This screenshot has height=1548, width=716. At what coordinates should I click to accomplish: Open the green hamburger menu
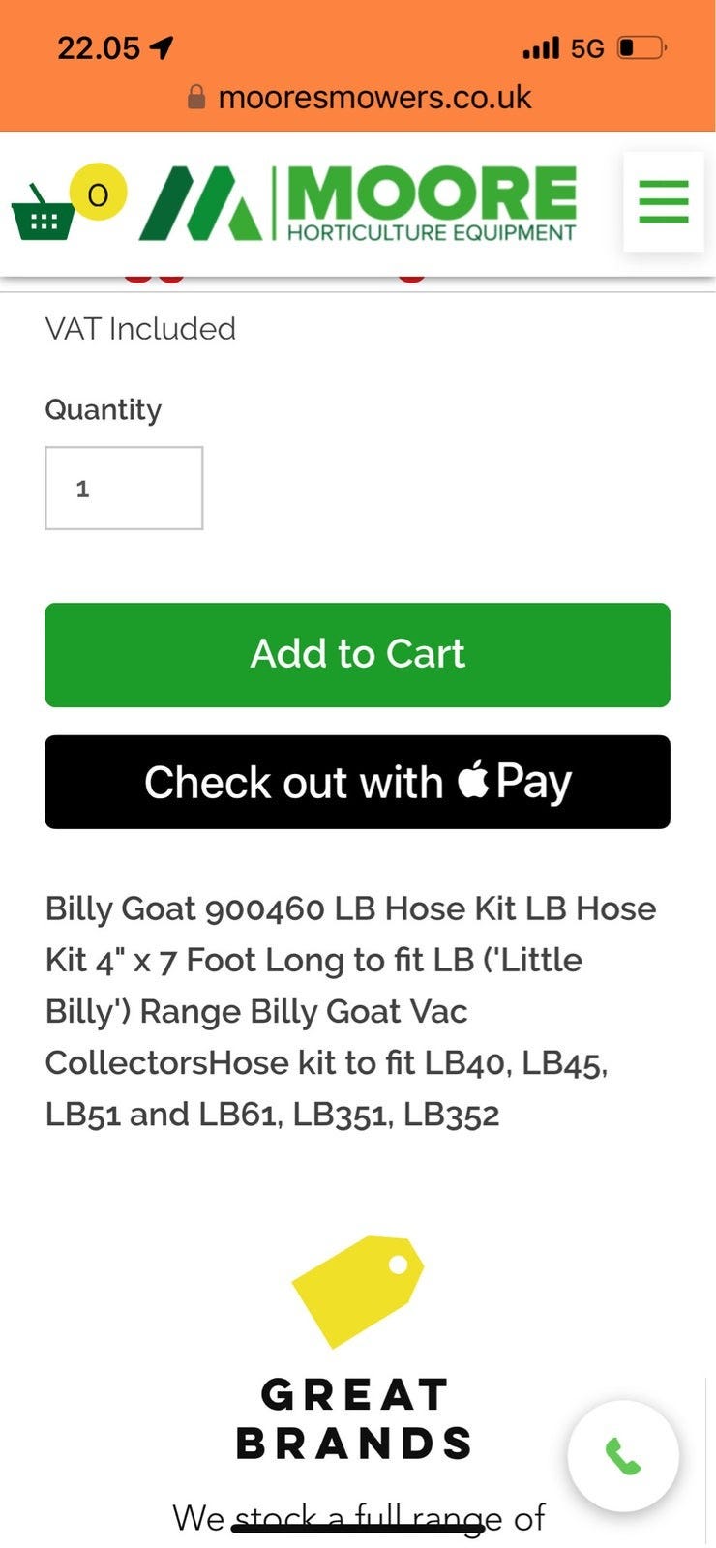click(664, 202)
